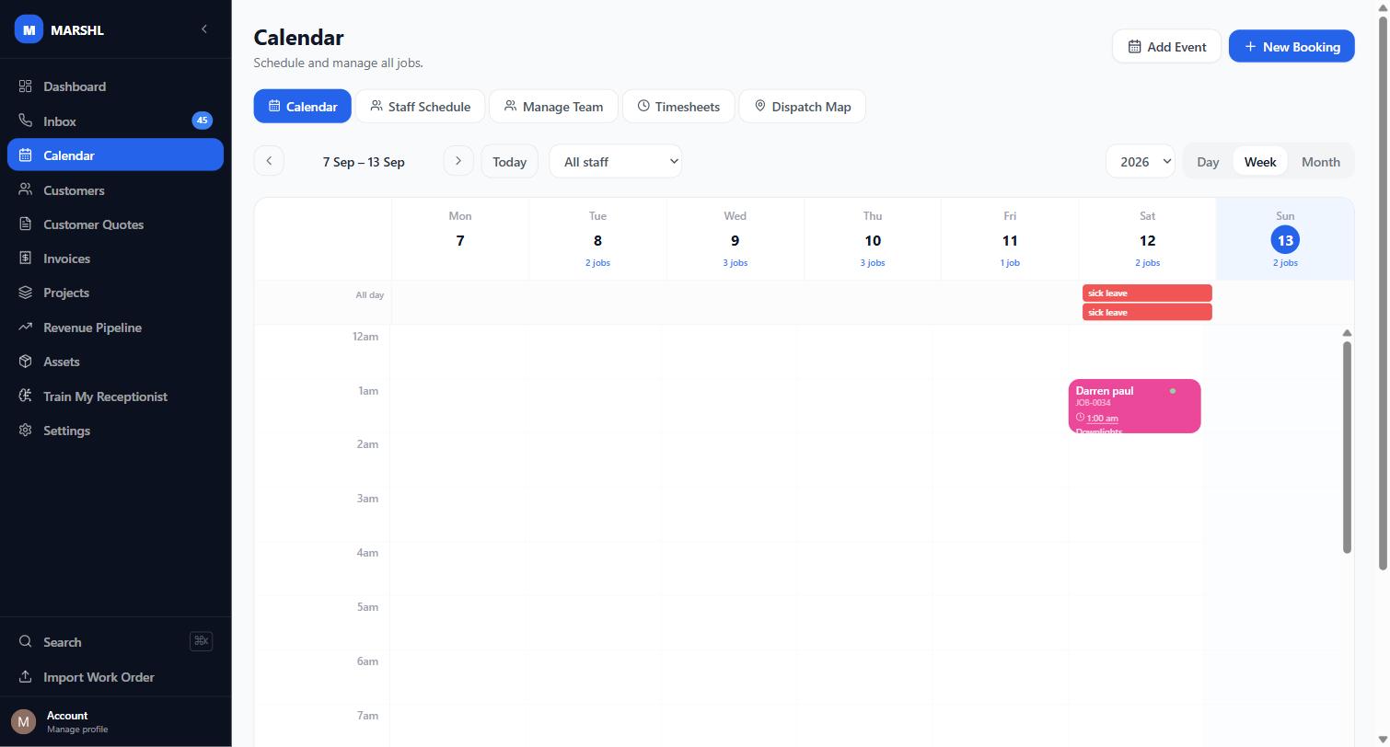Open Account profile avatar
The width and height of the screenshot is (1390, 747).
coord(23,721)
